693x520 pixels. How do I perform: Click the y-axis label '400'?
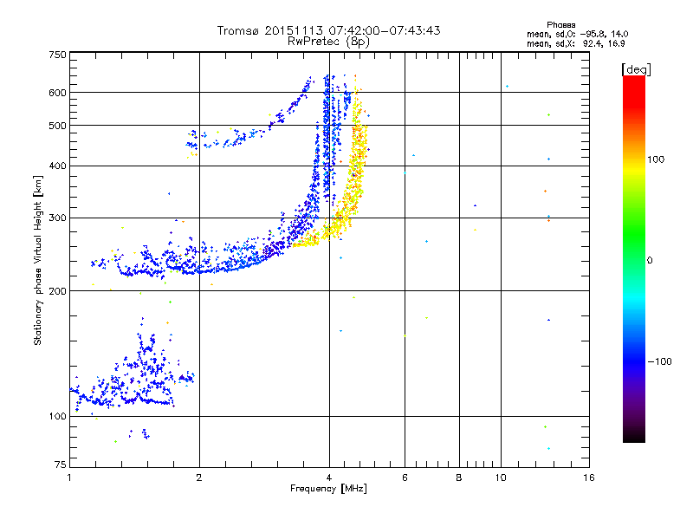coord(57,166)
